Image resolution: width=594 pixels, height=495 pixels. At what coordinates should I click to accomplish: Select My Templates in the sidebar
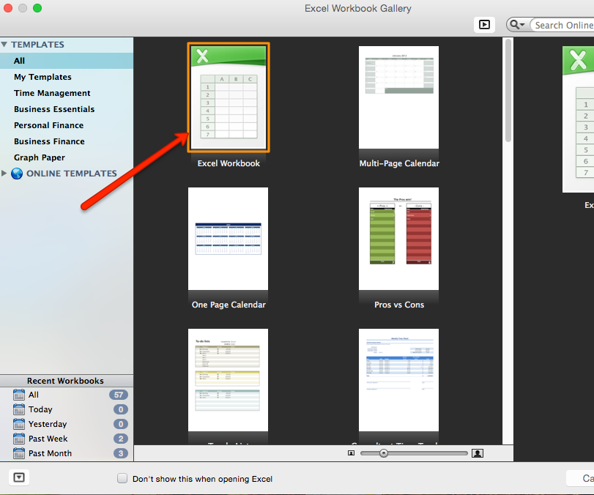tap(42, 77)
